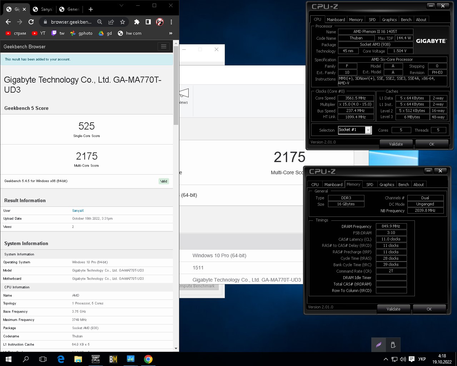Reload the Geekbench Browser page

[x=31, y=22]
